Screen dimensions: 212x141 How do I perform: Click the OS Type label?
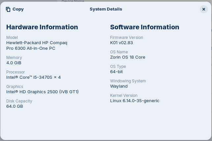click(x=118, y=67)
